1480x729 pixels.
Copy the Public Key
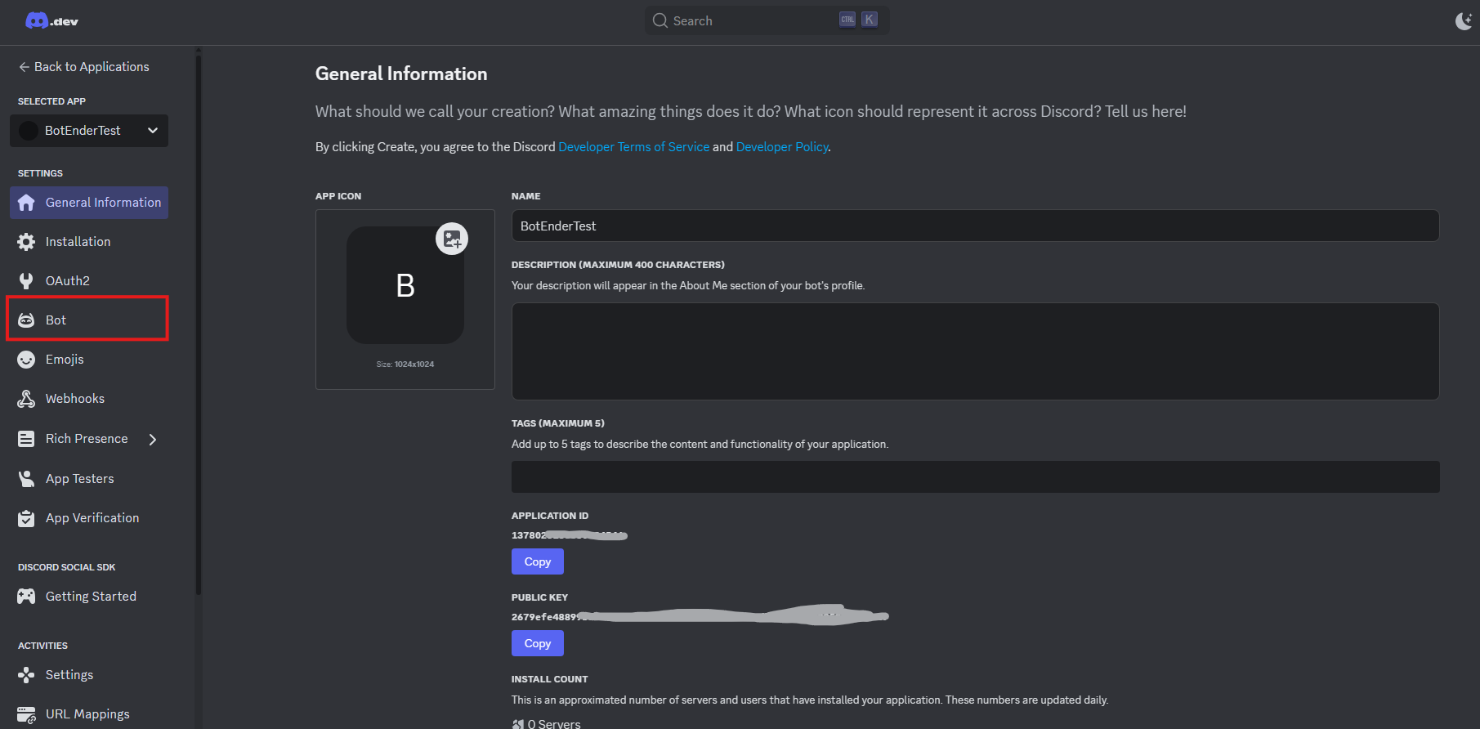tap(537, 643)
